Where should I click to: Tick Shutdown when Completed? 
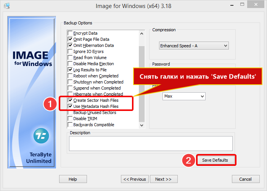coord(70,82)
